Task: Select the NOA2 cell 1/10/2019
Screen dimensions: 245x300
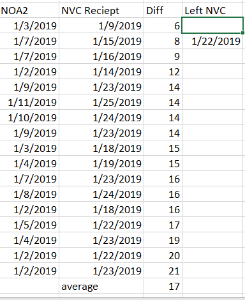Action: (x=29, y=117)
